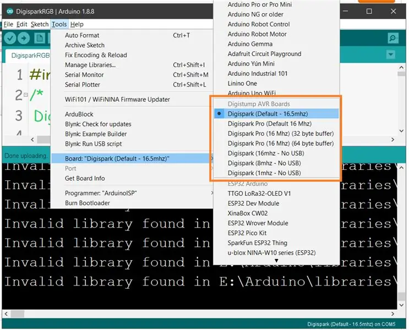Choose SparkFun ESP32 Thing board
This screenshot has width=409, height=330.
pos(276,243)
